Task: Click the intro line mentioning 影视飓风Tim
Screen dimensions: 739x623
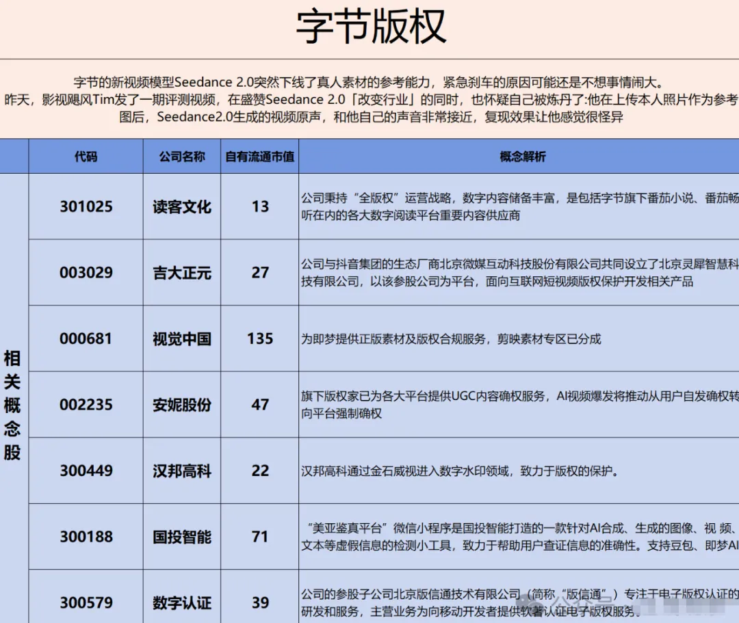Action: point(370,99)
